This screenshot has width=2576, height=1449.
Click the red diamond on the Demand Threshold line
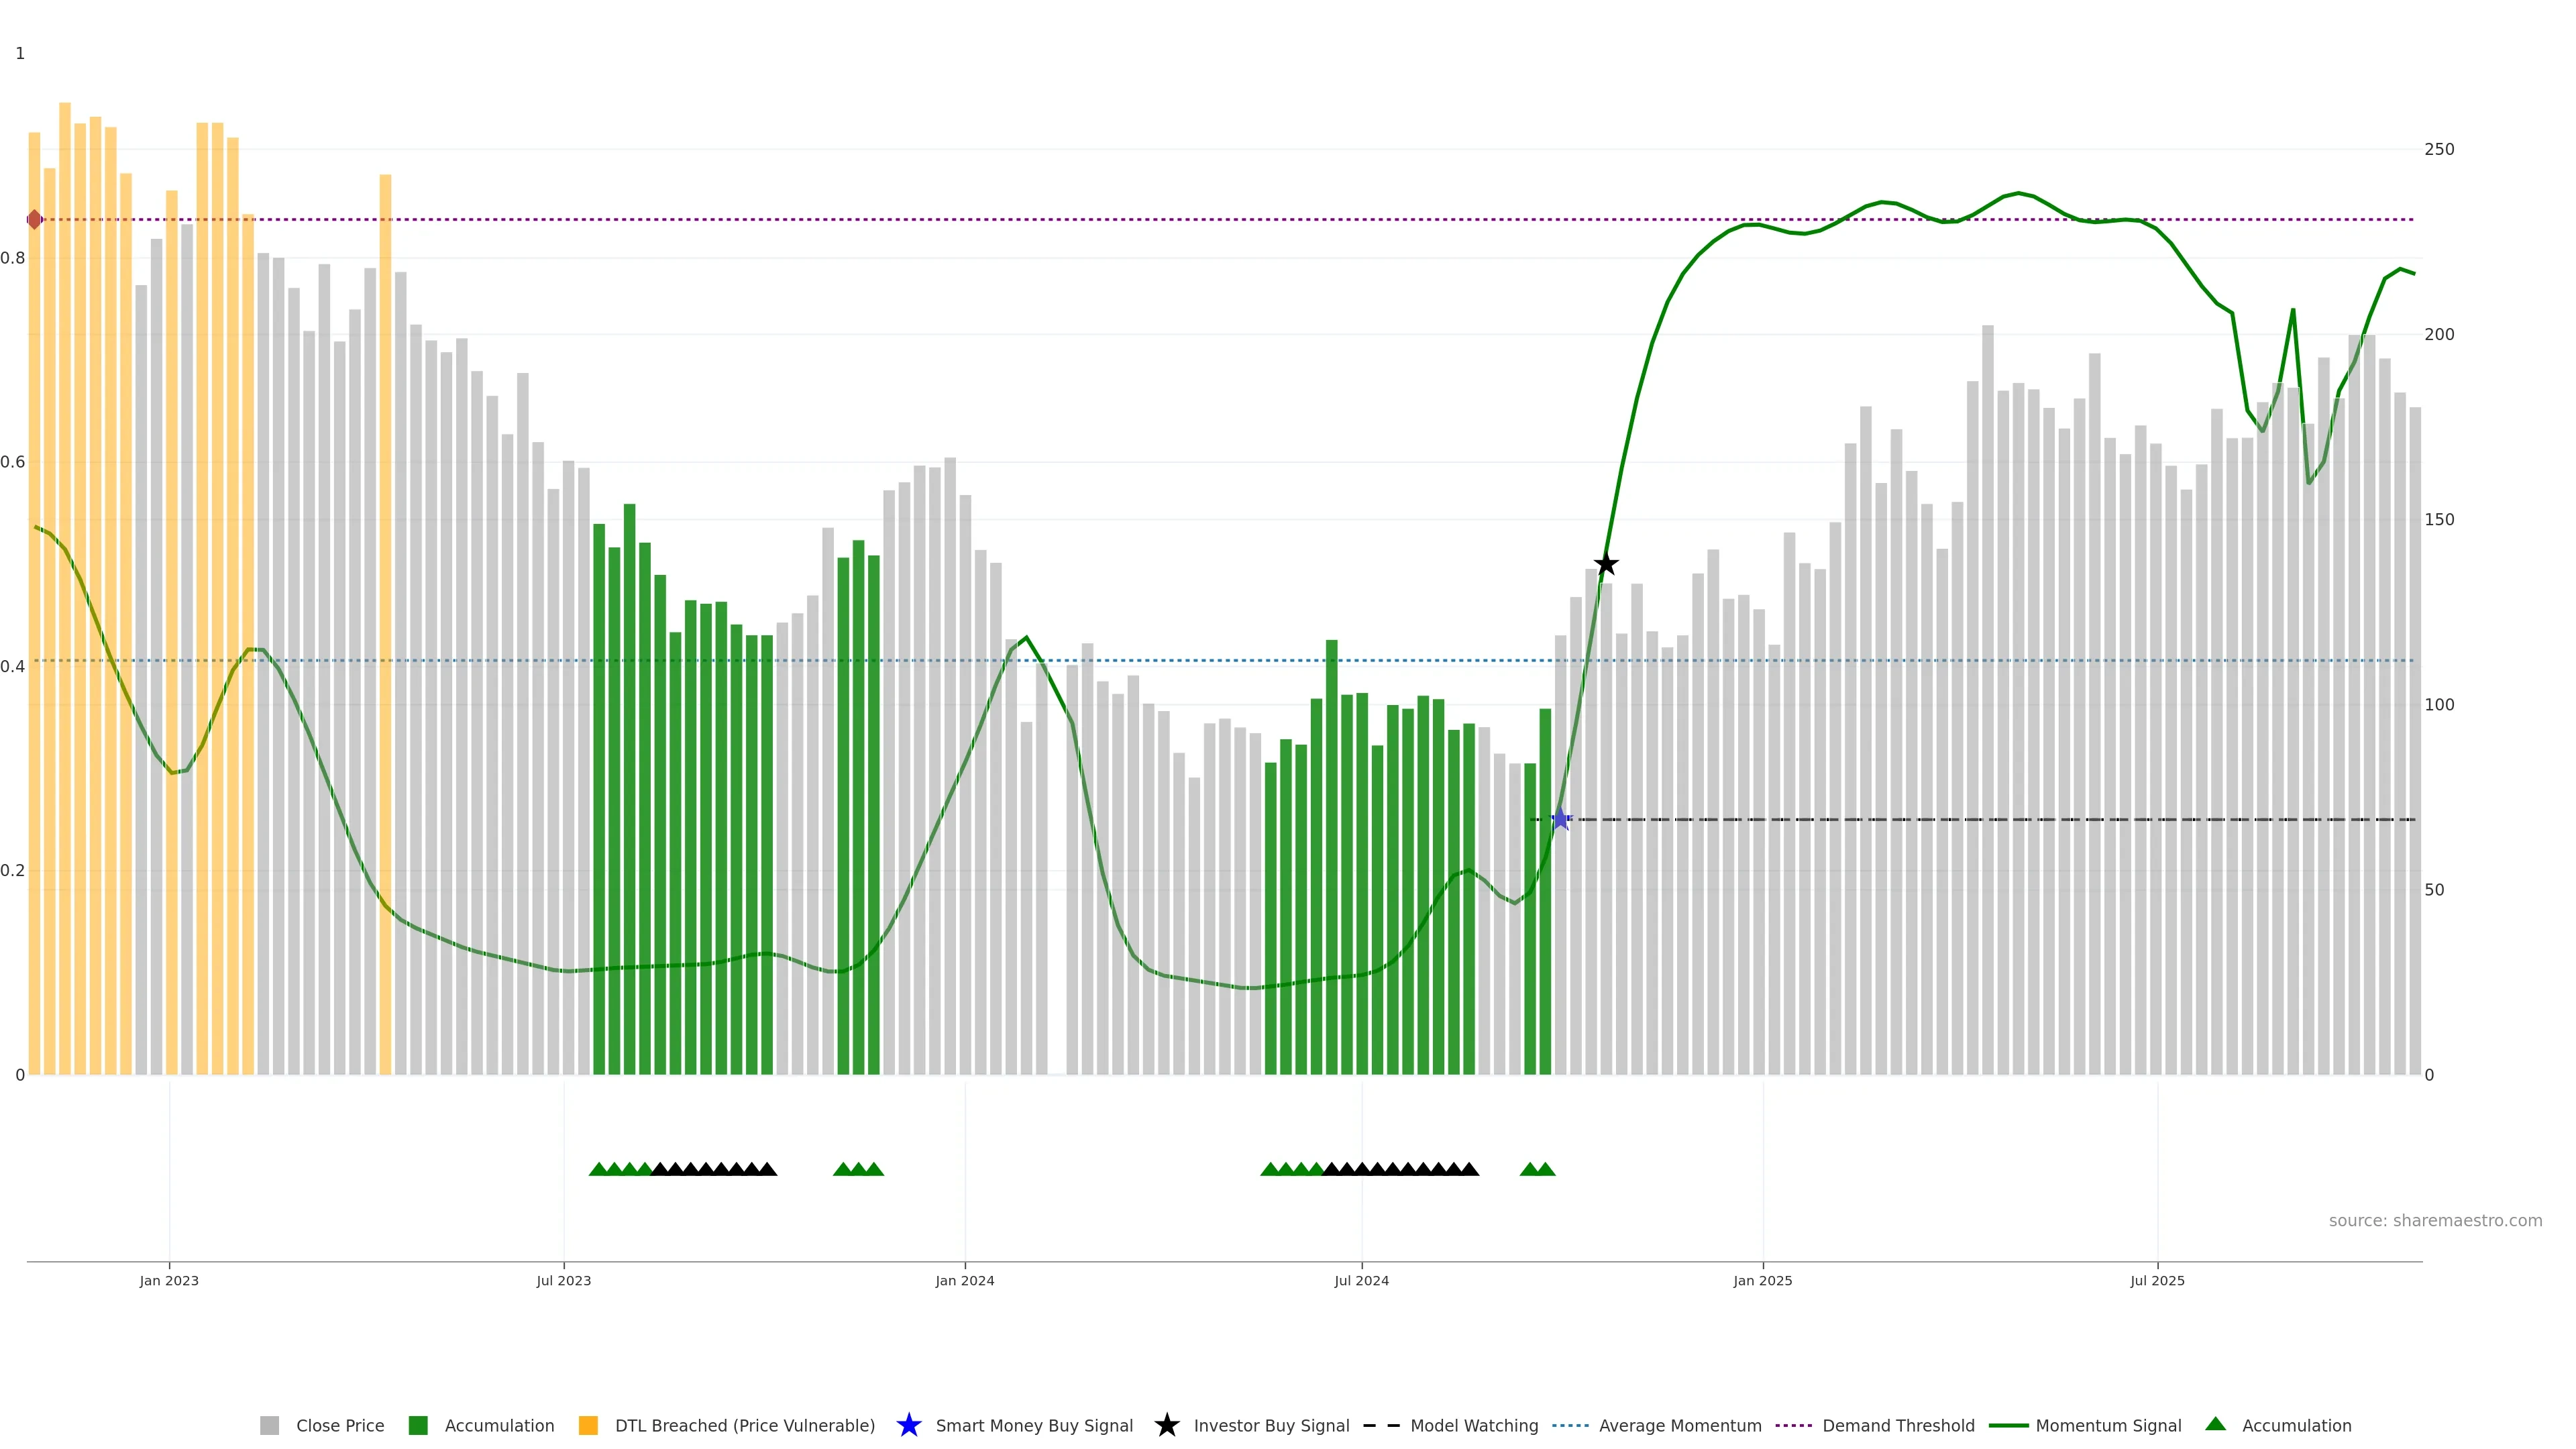point(35,219)
